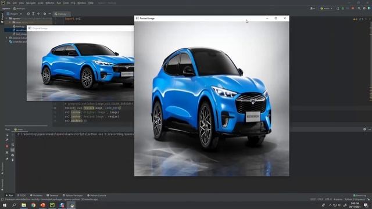Switch to the main.py editor tab
Image resolution: width=372 pixels, height=209 pixels.
(62, 14)
